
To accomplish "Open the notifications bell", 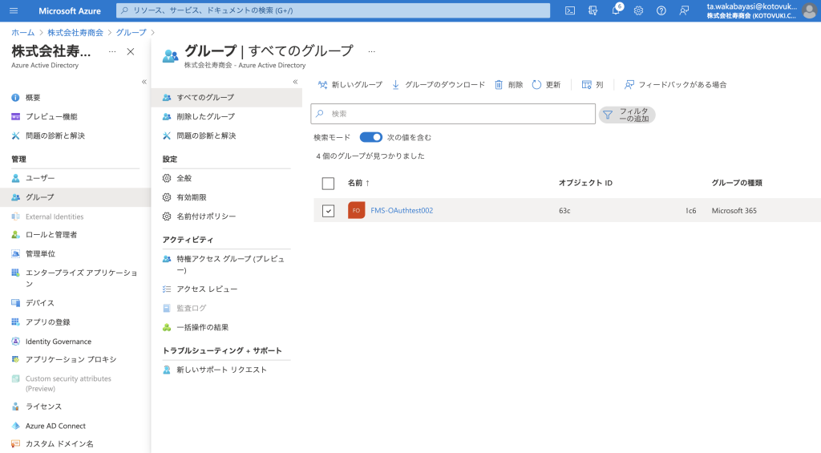I will [x=616, y=10].
